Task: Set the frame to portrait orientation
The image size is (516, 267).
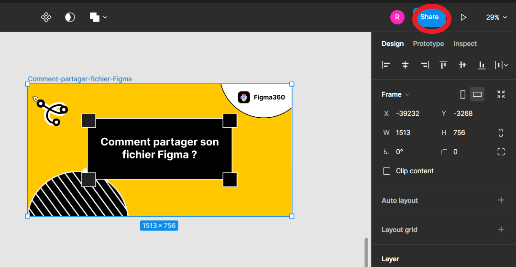Action: (x=463, y=94)
